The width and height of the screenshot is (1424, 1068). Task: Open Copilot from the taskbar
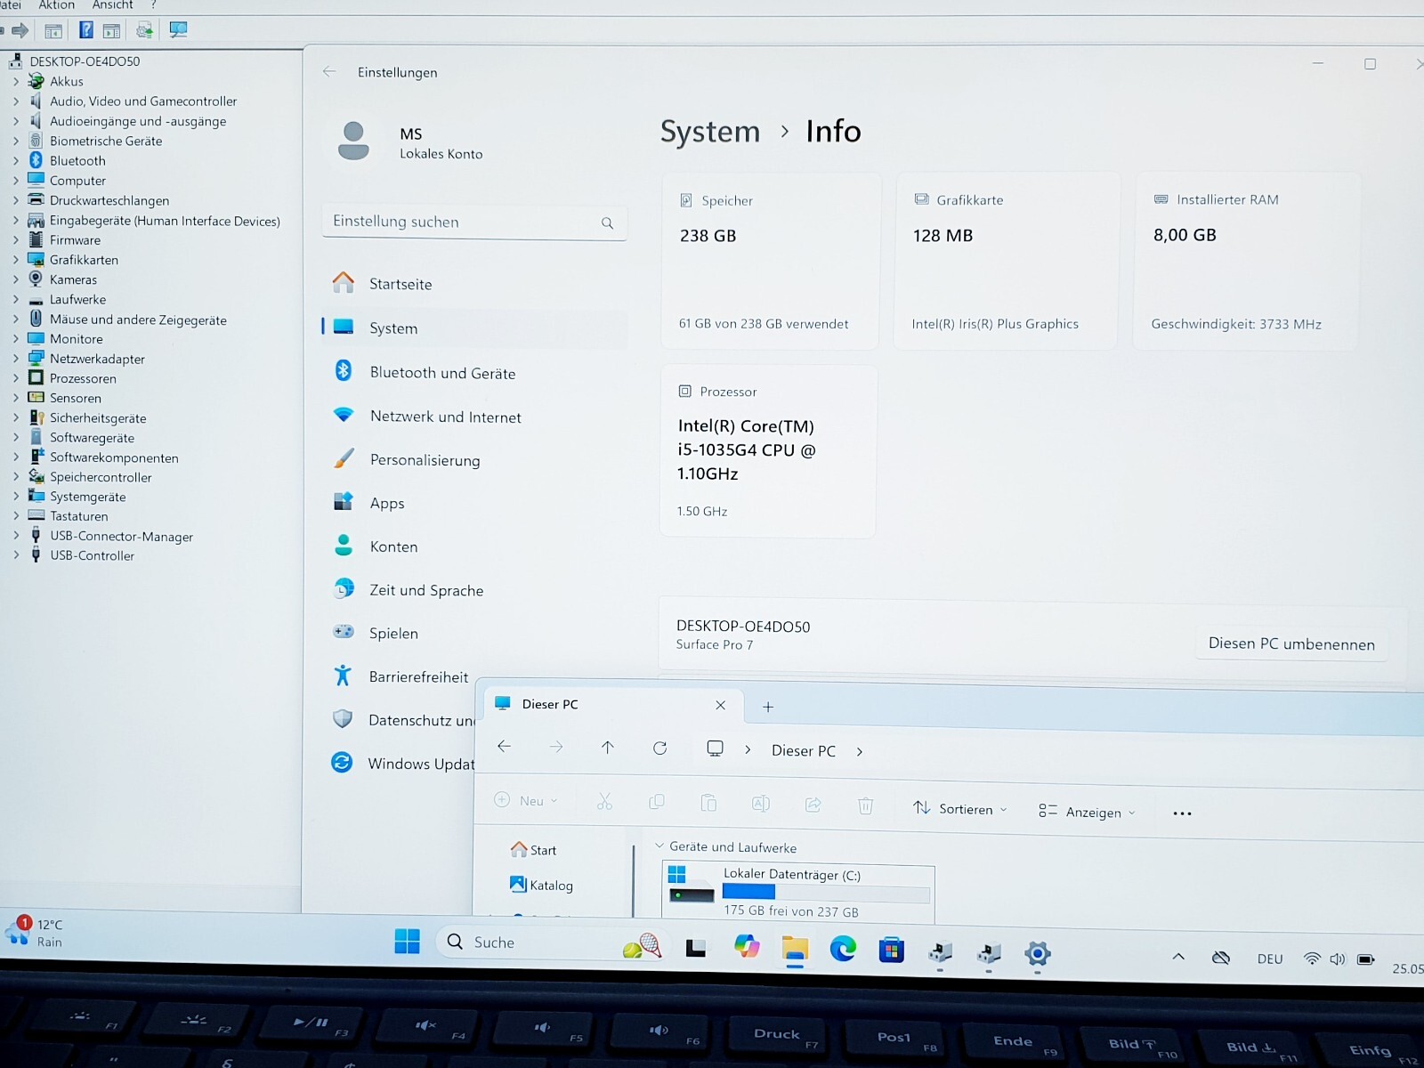pos(747,947)
